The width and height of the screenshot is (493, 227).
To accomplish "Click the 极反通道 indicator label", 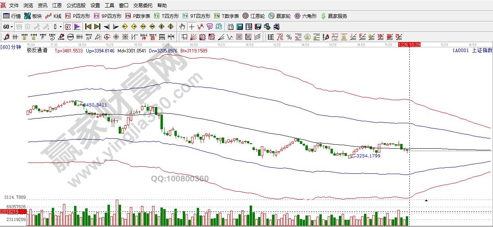I will click(x=37, y=50).
